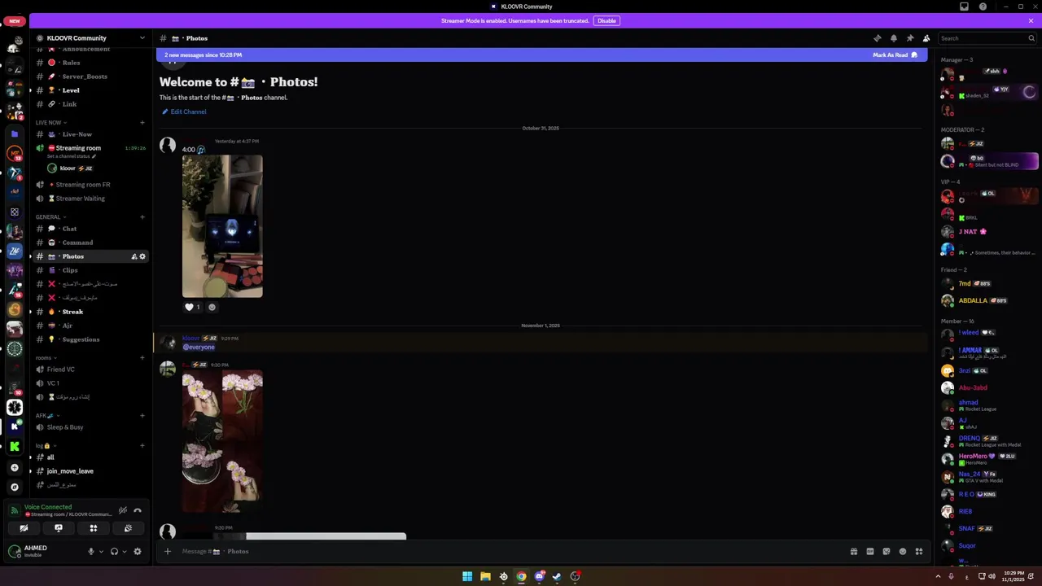
Task: Open audio output options arrow
Action: click(124, 551)
